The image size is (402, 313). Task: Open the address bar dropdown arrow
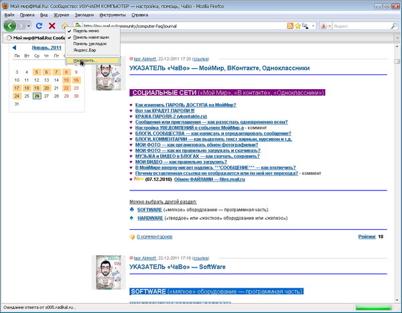tap(313, 26)
